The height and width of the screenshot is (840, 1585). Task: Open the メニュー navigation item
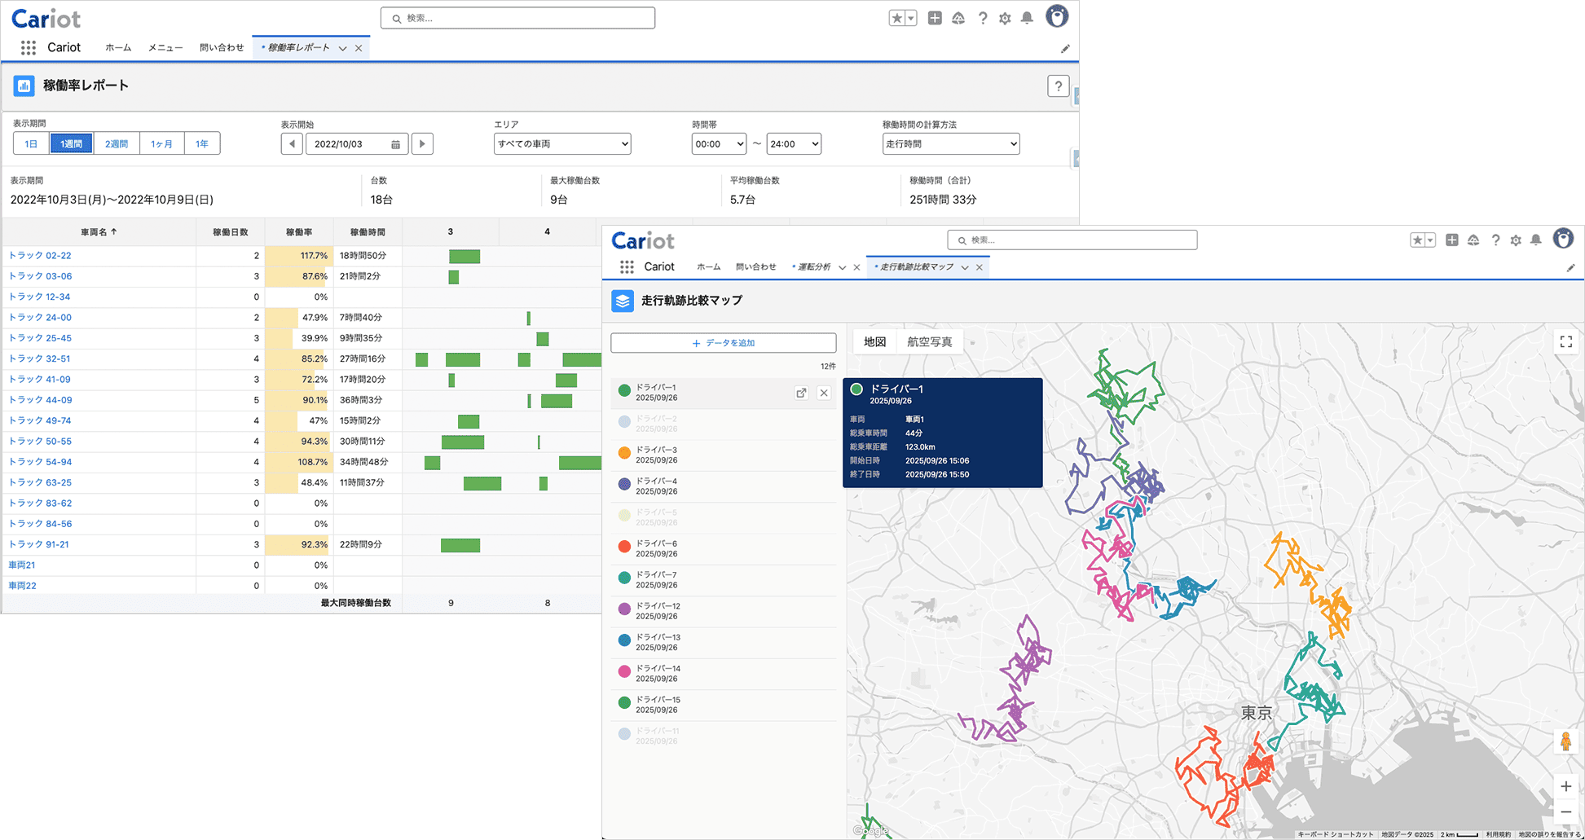click(165, 48)
